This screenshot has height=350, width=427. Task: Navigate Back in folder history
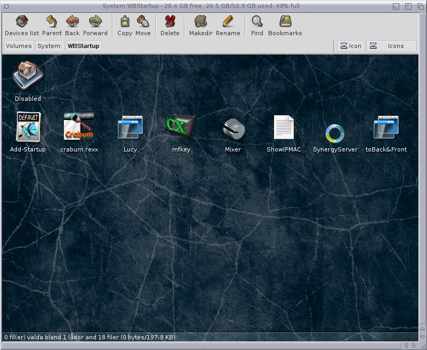click(x=72, y=26)
